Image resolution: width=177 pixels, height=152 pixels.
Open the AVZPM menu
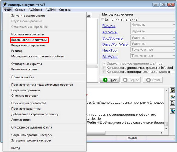[50, 10]
